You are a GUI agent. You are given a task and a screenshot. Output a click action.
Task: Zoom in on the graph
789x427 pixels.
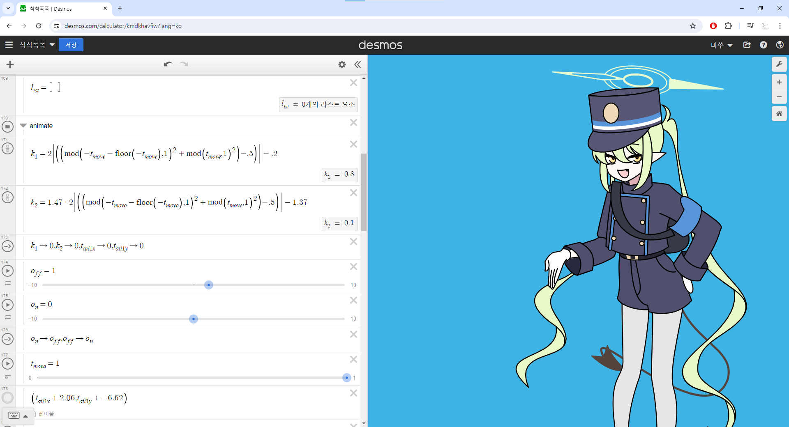779,82
